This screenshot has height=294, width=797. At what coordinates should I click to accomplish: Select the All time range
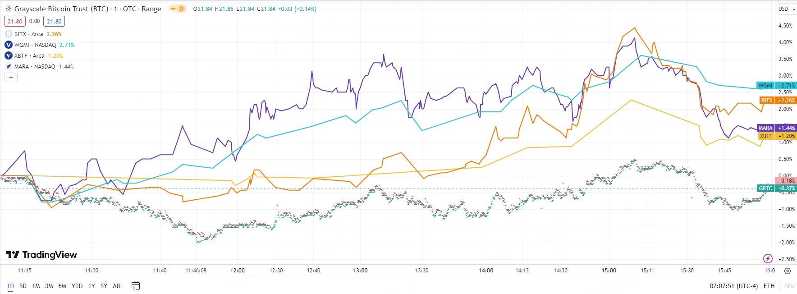click(x=116, y=286)
